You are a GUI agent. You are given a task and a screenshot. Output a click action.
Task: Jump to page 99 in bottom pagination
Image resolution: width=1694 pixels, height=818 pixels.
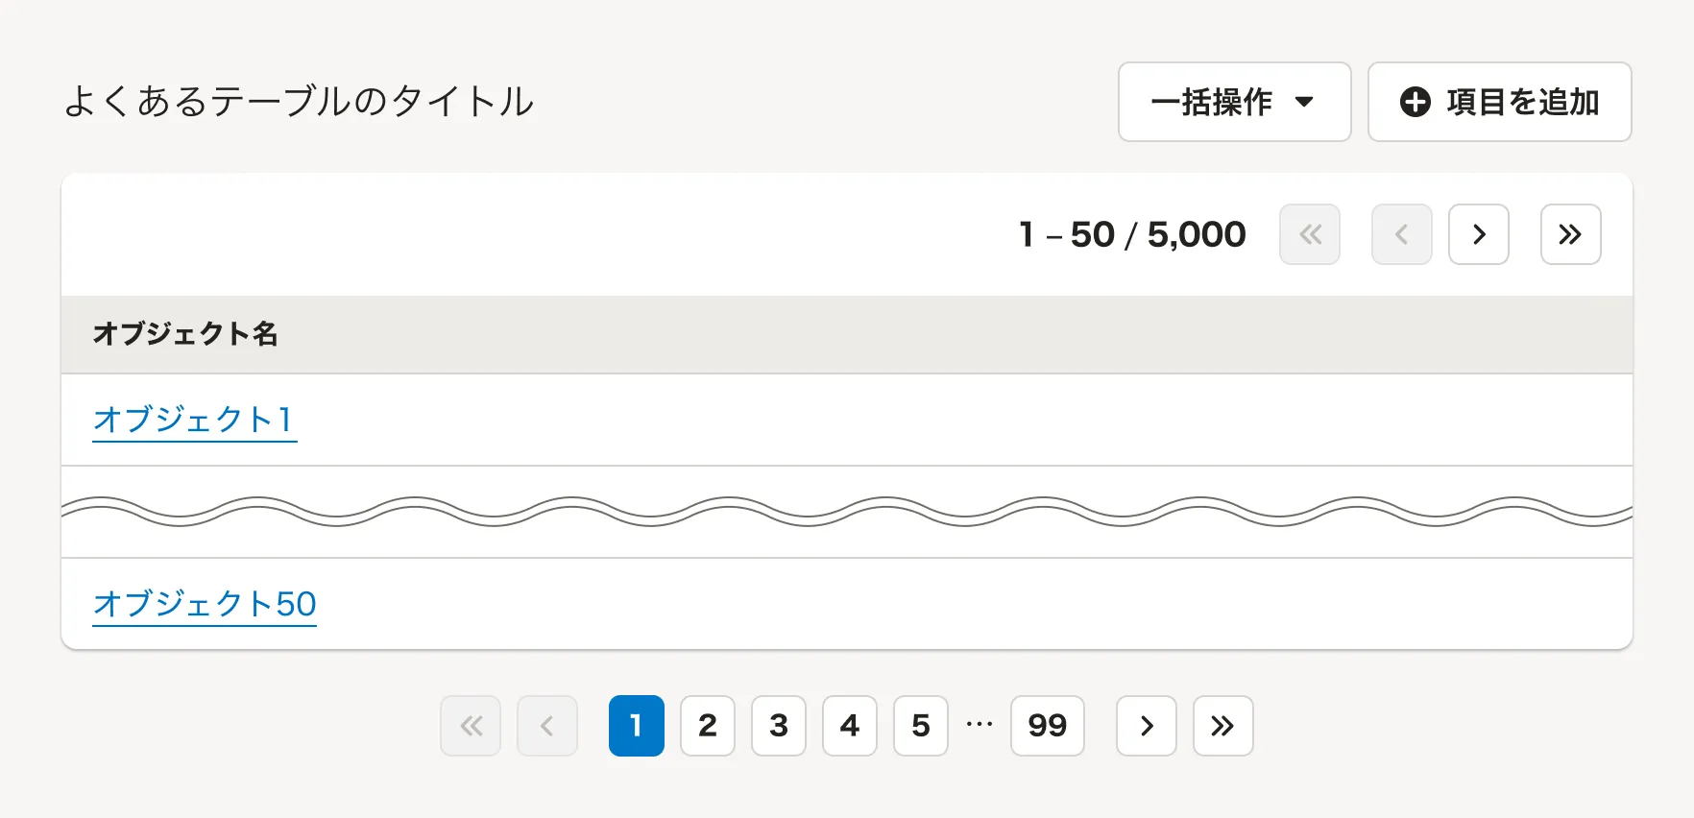pyautogui.click(x=1047, y=726)
